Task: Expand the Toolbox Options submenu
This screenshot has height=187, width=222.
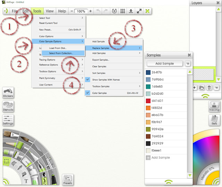Action: (x=58, y=71)
